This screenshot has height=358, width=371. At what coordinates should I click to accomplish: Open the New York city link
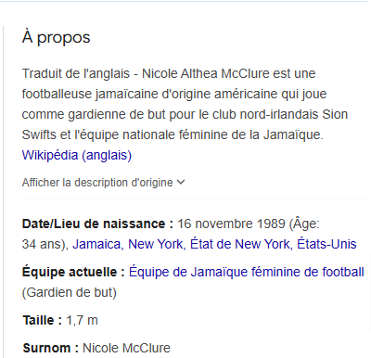(x=155, y=244)
